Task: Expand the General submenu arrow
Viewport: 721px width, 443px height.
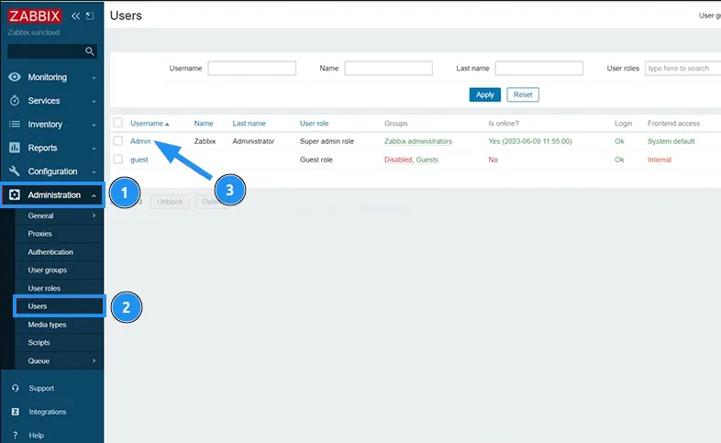Action: pyautogui.click(x=94, y=216)
